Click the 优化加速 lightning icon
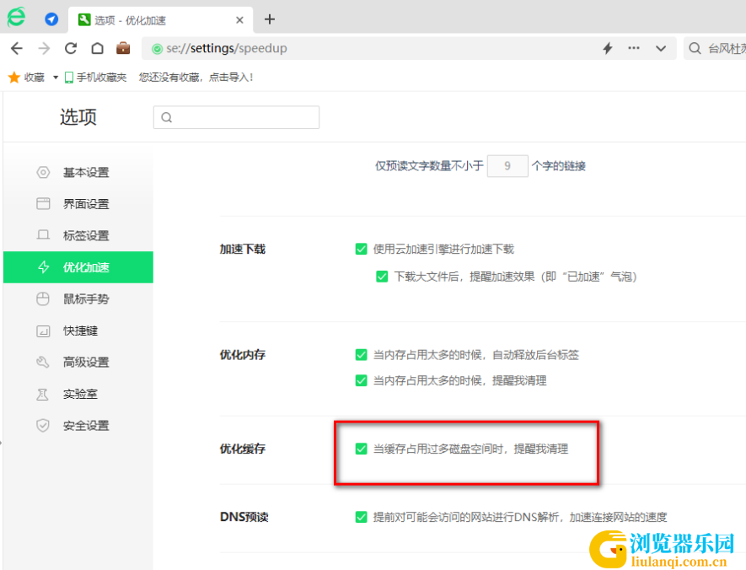 pyautogui.click(x=43, y=267)
